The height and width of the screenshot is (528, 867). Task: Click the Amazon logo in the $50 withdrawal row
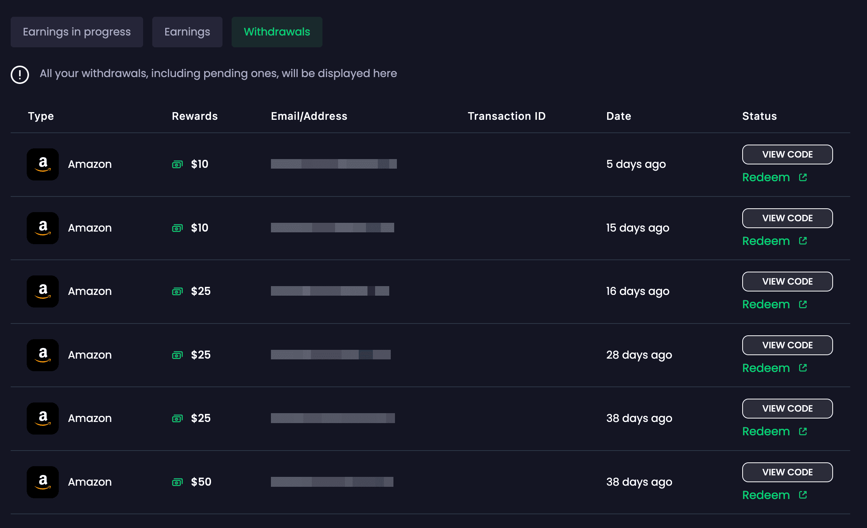43,482
